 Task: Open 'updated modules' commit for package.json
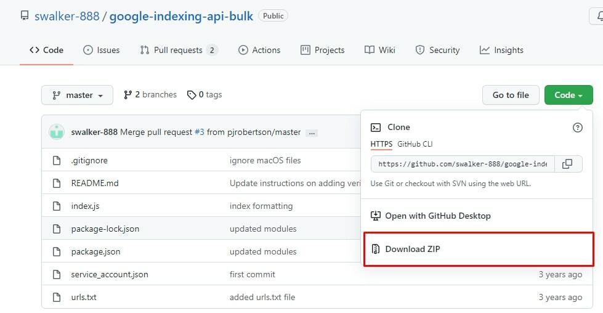263,251
